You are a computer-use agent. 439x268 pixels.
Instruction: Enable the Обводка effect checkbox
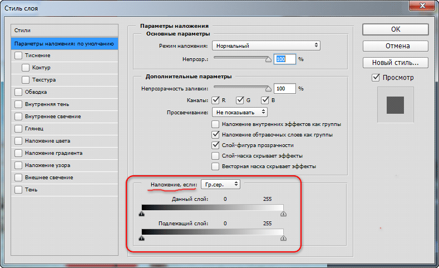coord(18,92)
